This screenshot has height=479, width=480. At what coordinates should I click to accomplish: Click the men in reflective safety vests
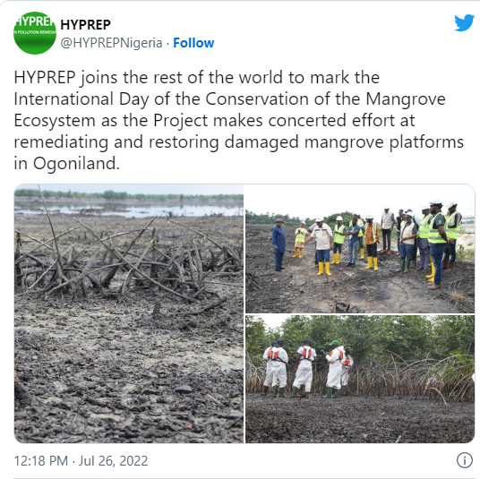(x=434, y=239)
